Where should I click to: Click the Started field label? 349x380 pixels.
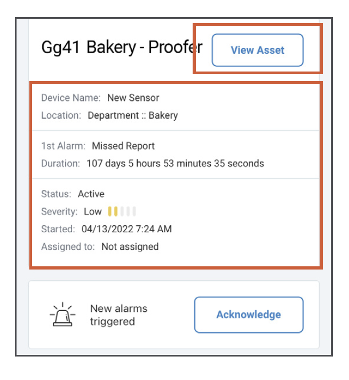58,229
